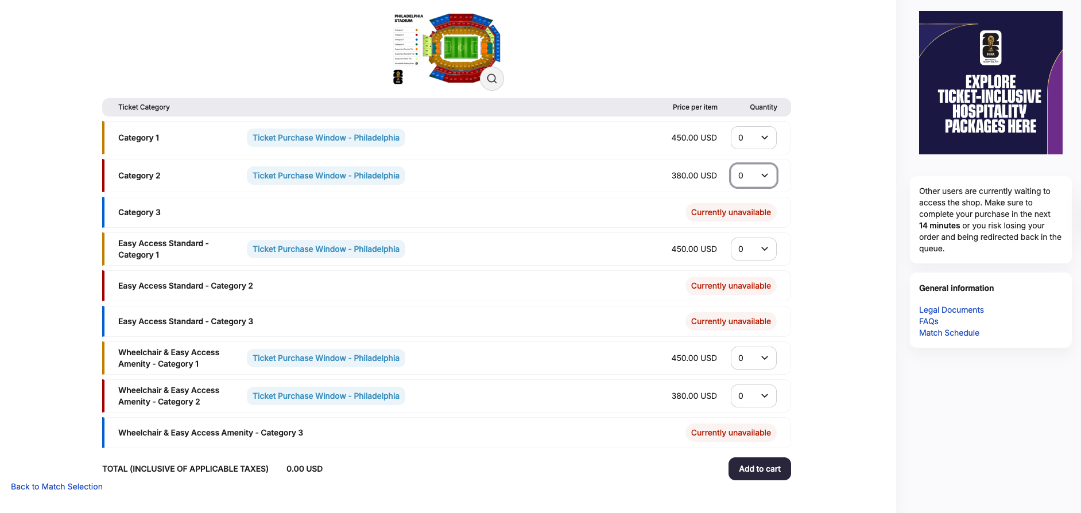Click Wheelchair Category 2 purchase window tag
Screen dimensions: 1081x513
(326, 396)
